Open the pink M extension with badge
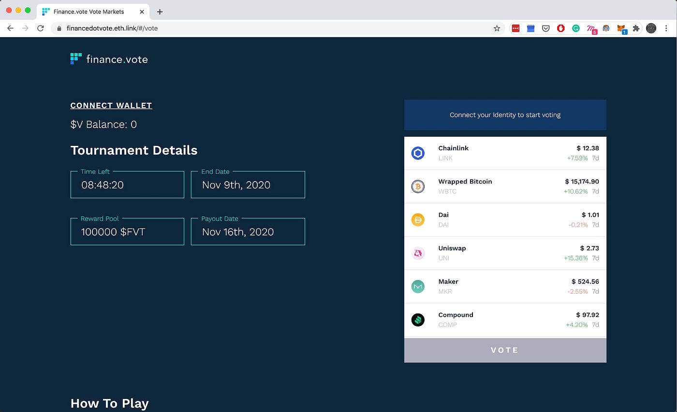This screenshot has width=677, height=412. click(591, 29)
